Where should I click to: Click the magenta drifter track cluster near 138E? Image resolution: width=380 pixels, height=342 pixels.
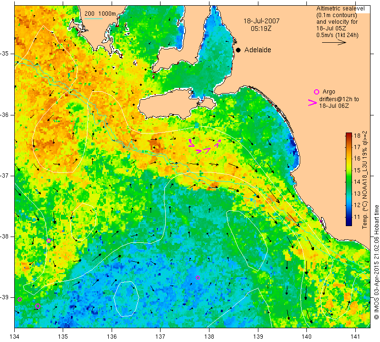pyautogui.click(x=205, y=147)
